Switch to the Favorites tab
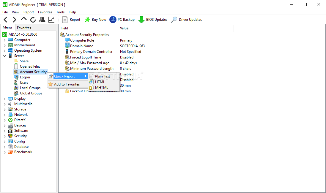The image size is (326, 193). point(24,28)
